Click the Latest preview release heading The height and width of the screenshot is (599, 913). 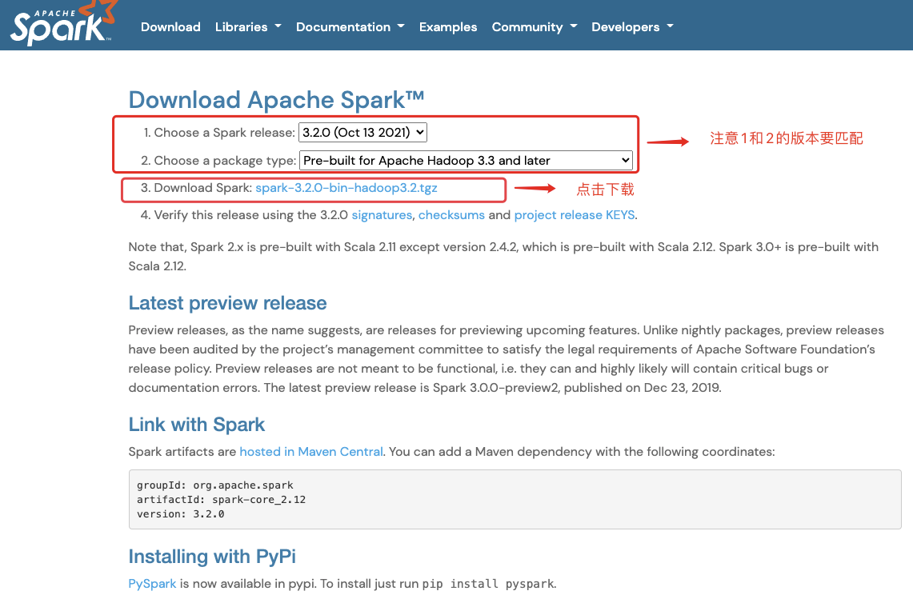click(x=228, y=303)
